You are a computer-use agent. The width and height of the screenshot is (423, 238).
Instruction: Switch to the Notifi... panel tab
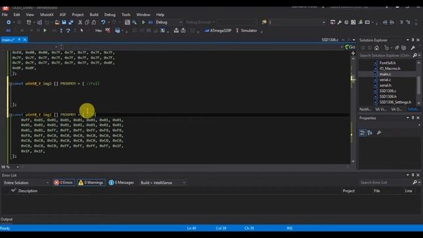tap(365, 109)
